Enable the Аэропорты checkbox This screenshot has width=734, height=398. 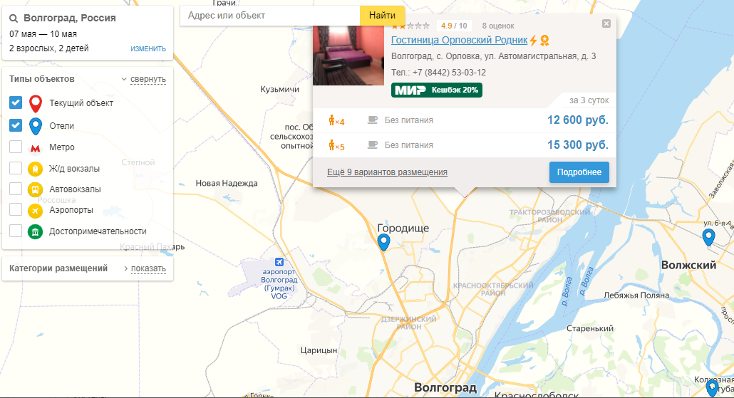(x=16, y=209)
